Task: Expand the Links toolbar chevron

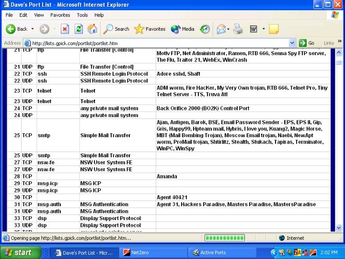Action: 340,41
